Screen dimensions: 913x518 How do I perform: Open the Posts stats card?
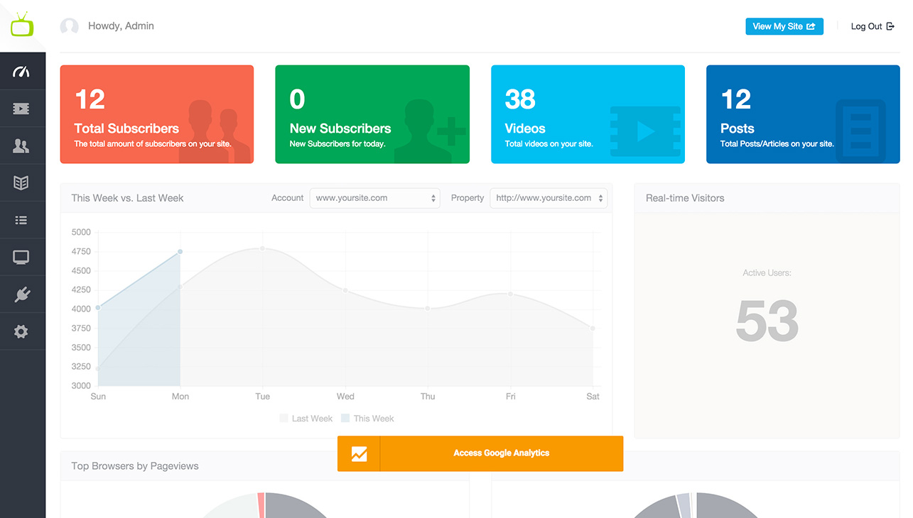(803, 114)
